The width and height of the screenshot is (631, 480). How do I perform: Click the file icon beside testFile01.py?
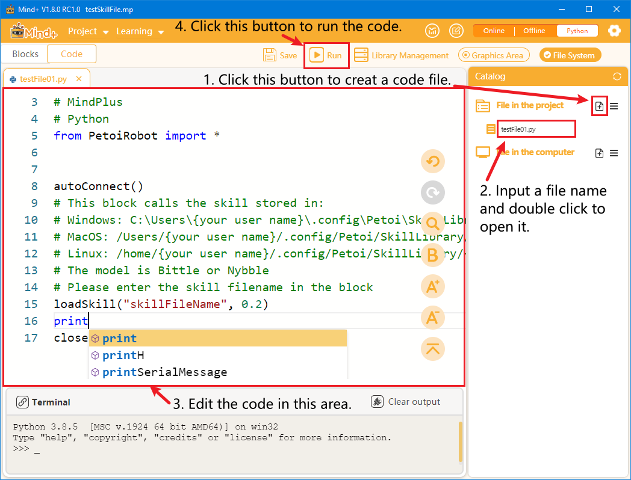click(x=491, y=129)
